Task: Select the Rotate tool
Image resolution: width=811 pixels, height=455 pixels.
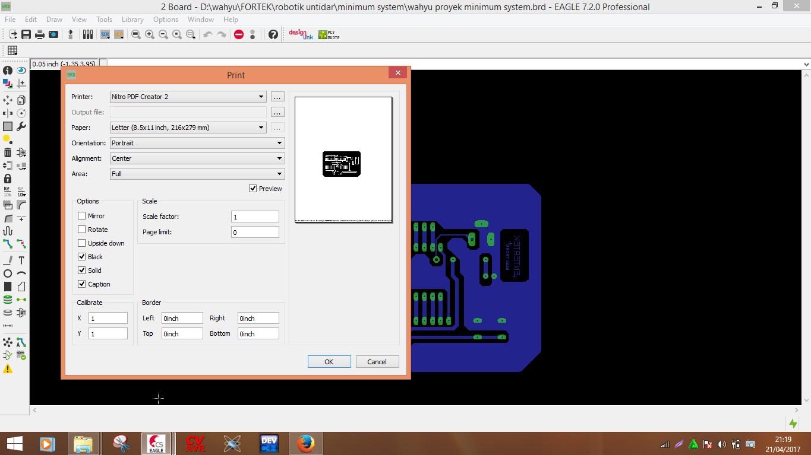Action: pyautogui.click(x=21, y=113)
